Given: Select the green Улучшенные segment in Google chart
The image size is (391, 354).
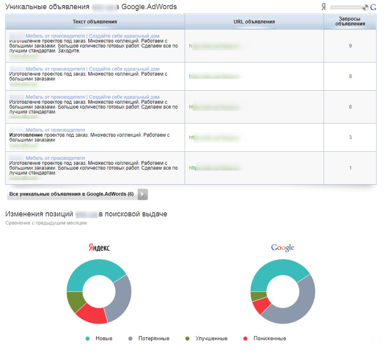Looking at the screenshot, I should pyautogui.click(x=258, y=296).
